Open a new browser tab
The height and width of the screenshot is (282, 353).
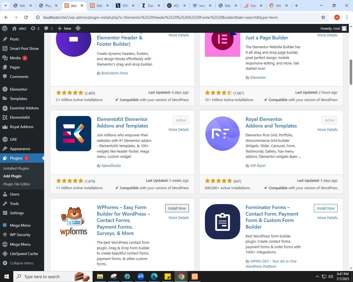(296, 6)
